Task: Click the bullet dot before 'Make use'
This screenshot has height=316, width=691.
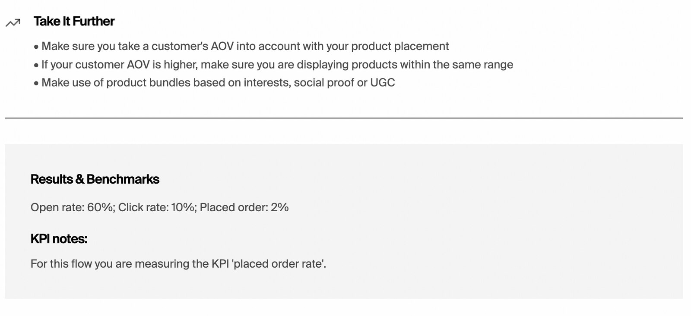Action: [36, 83]
